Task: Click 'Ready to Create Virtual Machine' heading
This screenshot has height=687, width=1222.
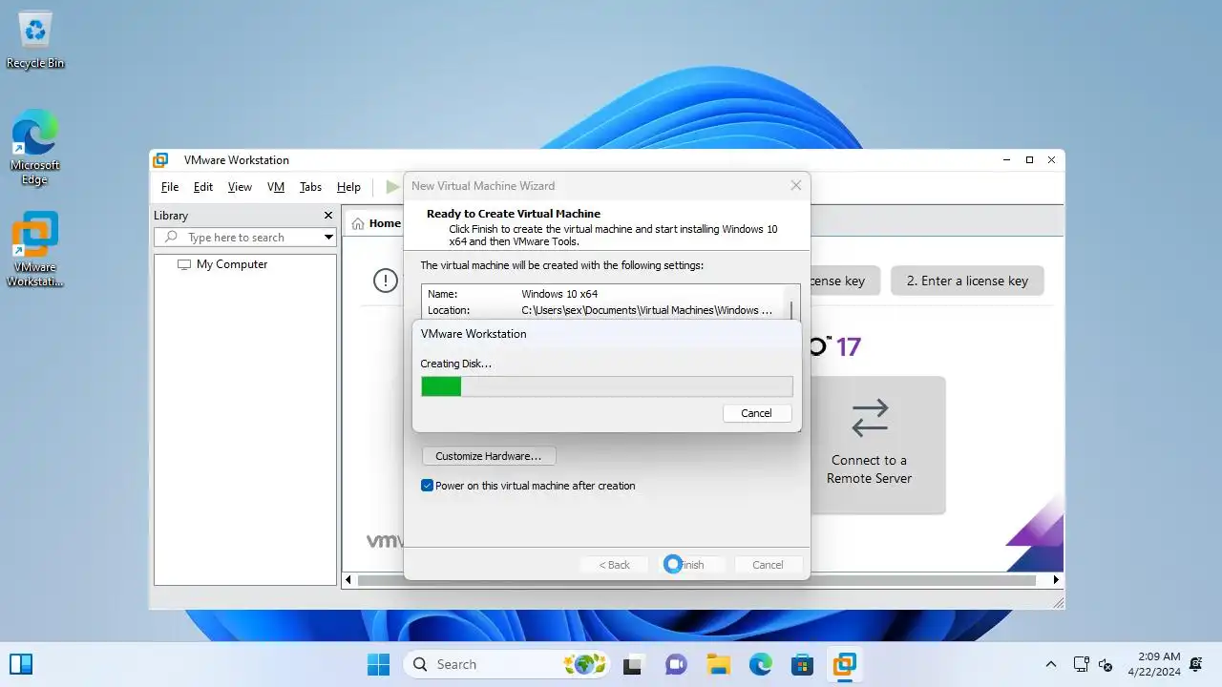Action: tap(514, 214)
